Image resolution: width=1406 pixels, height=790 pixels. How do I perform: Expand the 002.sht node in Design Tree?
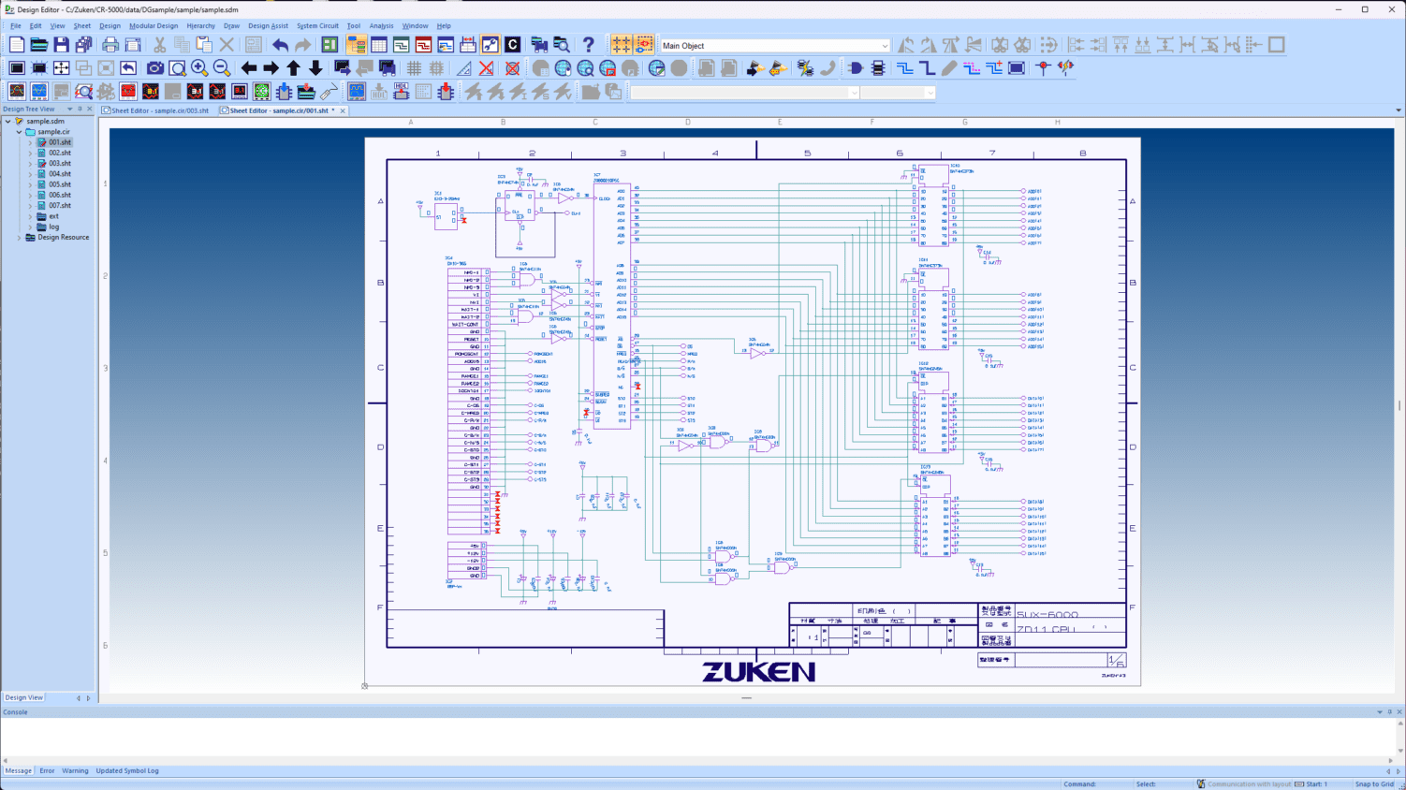point(30,153)
